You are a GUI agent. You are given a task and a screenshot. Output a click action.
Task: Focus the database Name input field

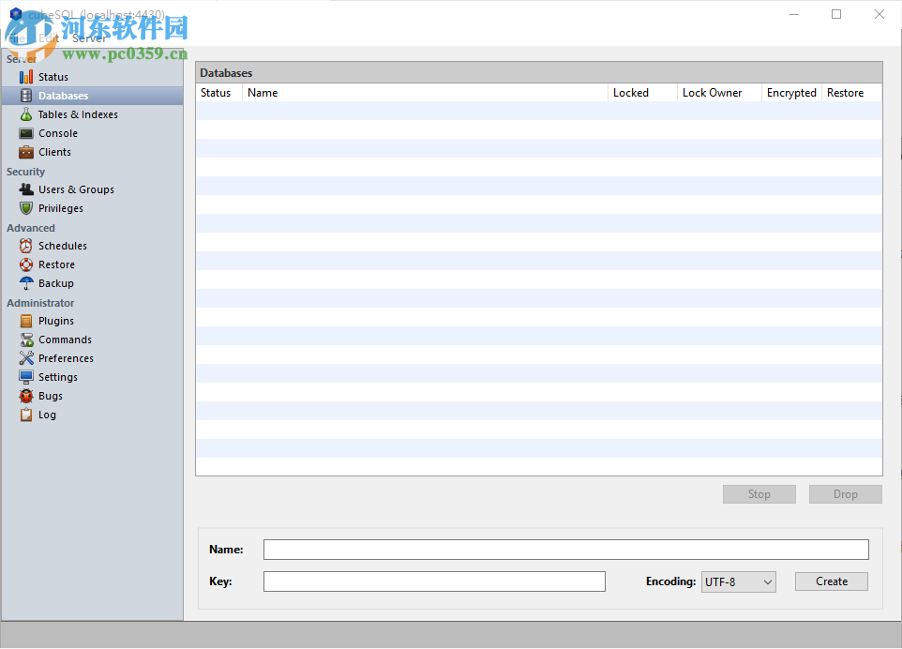click(x=566, y=550)
